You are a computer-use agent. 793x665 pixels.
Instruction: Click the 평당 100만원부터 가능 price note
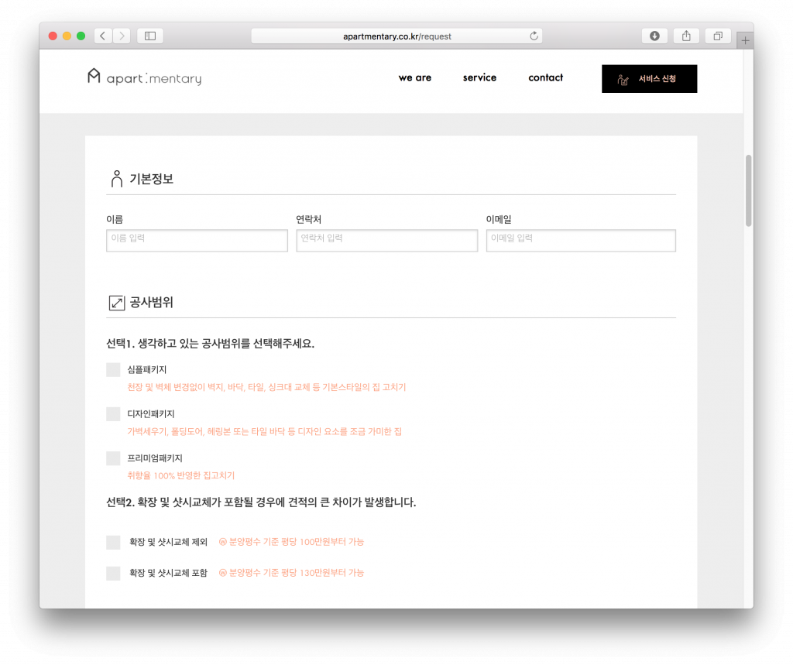point(291,542)
